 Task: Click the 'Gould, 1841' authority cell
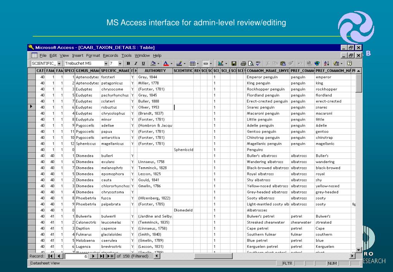(155, 180)
